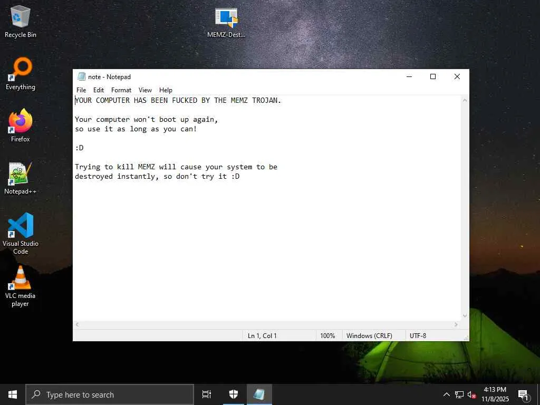Click 'Windows (CRLF)' in status bar
Screen dimensions: 540x405
point(369,336)
